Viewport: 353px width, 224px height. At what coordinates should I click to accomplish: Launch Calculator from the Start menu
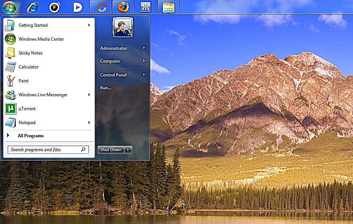coord(28,67)
